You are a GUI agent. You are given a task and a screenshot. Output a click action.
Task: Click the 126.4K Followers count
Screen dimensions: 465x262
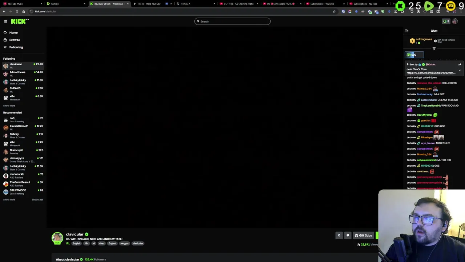[95, 259]
